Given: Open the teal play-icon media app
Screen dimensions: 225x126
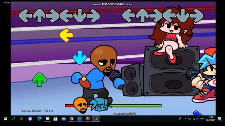Looking at the screenshot, I should [80, 119].
